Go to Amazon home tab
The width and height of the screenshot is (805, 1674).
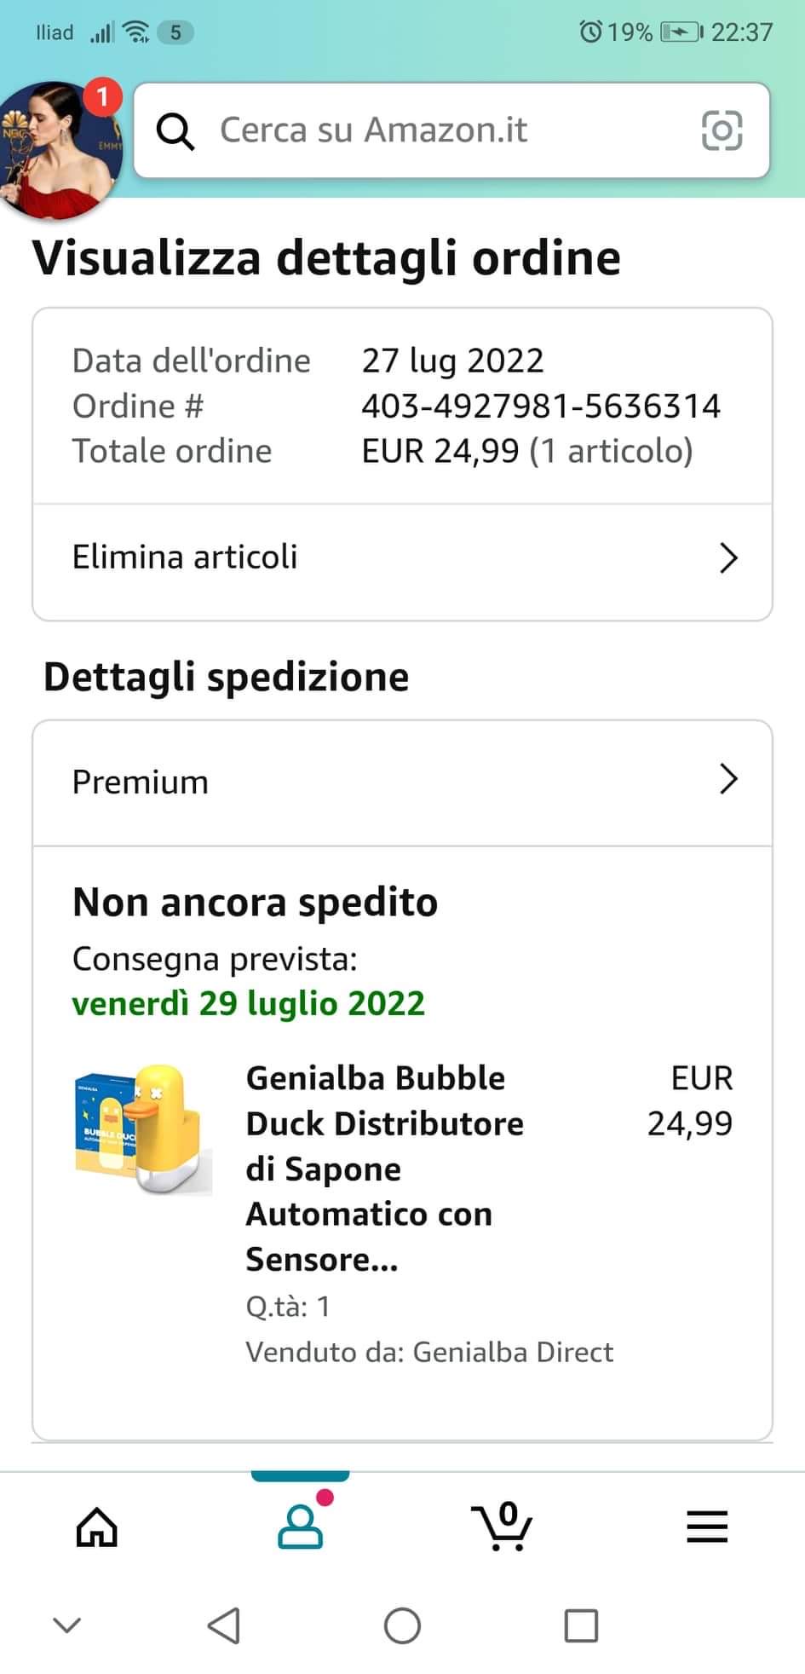coord(97,1526)
